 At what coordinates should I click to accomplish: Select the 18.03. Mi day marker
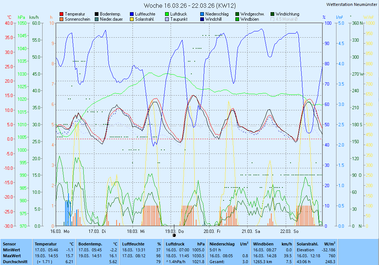click(136, 231)
